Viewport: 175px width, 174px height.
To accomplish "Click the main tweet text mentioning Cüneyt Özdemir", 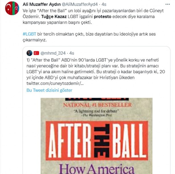I will 93,17.
